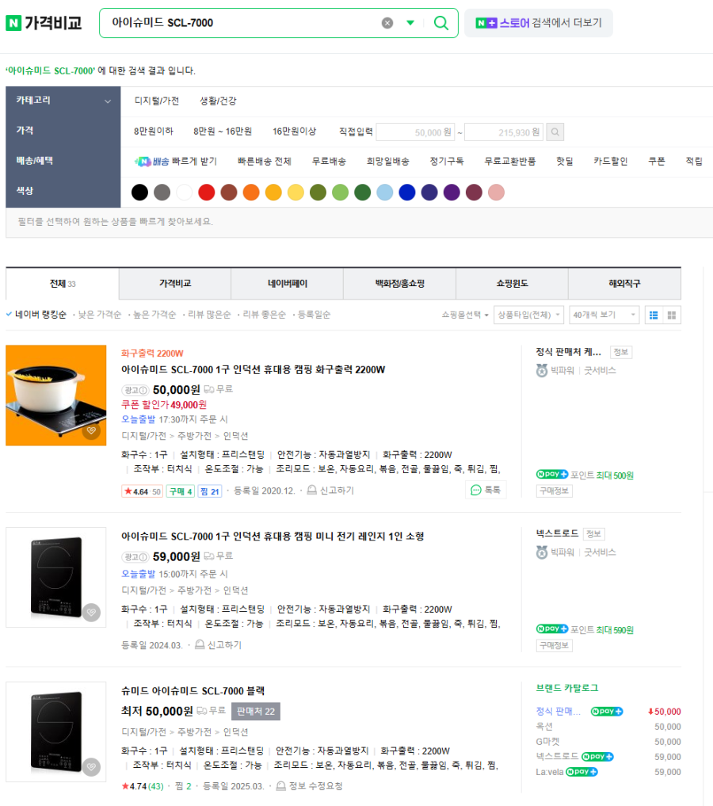Open 40개씩 보기 dropdown
Image resolution: width=713 pixels, height=806 pixels.
click(604, 315)
